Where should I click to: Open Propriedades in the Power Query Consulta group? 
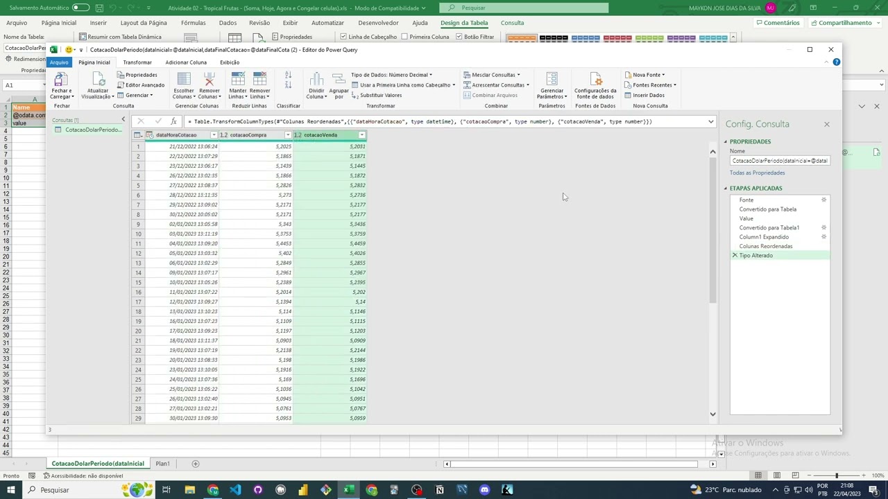click(x=137, y=75)
